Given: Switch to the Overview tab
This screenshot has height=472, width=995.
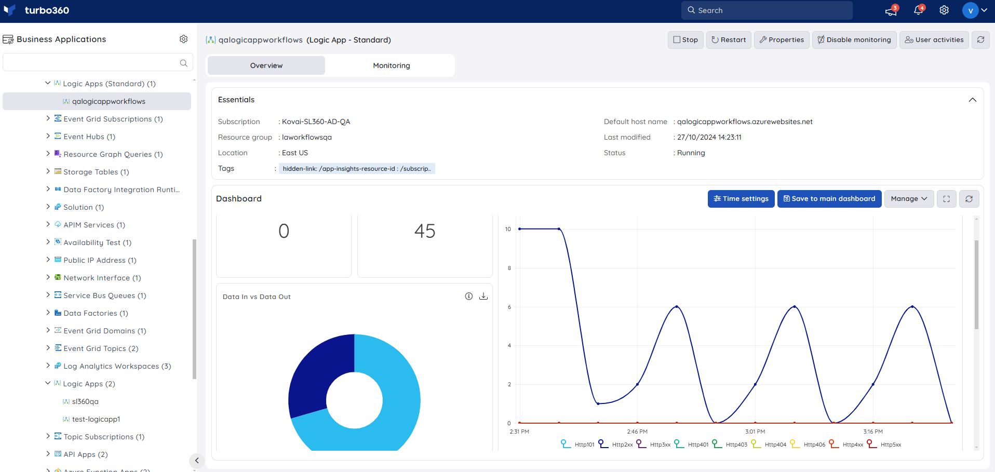Looking at the screenshot, I should pyautogui.click(x=266, y=65).
